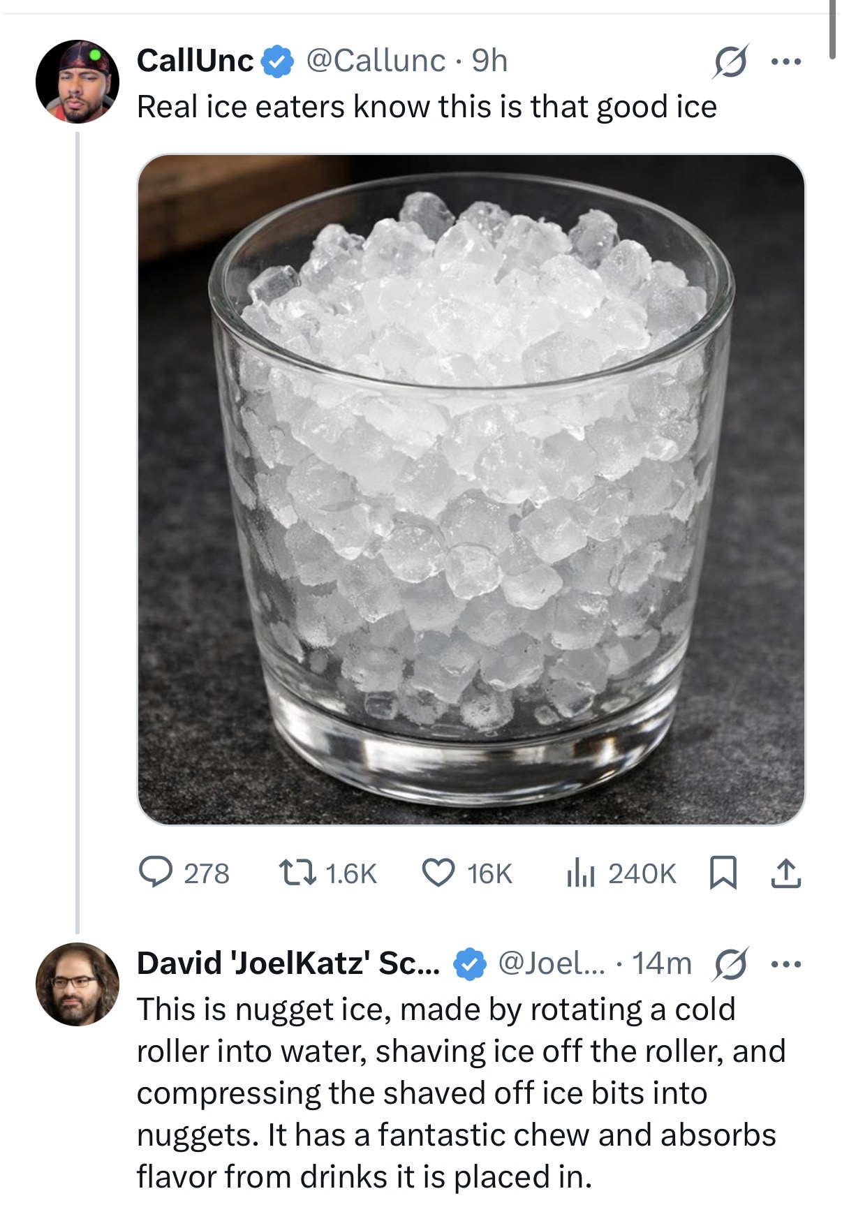
Task: Click the Grok icon on CallUnc's post
Action: (x=730, y=61)
